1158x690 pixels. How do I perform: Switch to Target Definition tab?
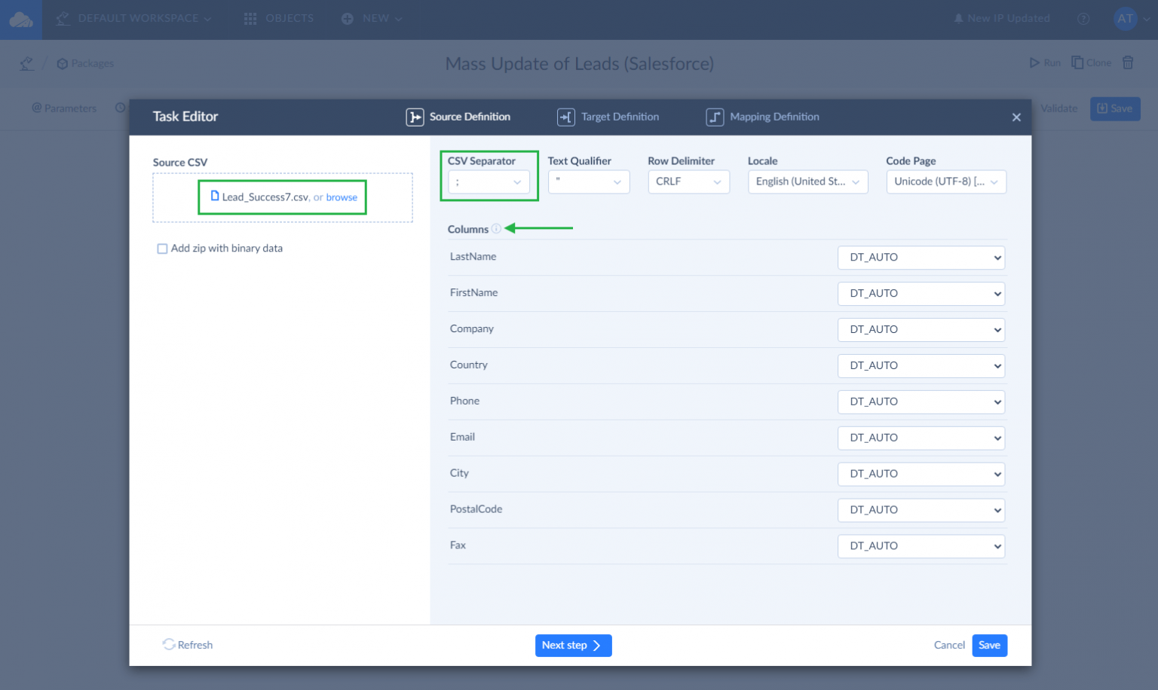coord(608,117)
